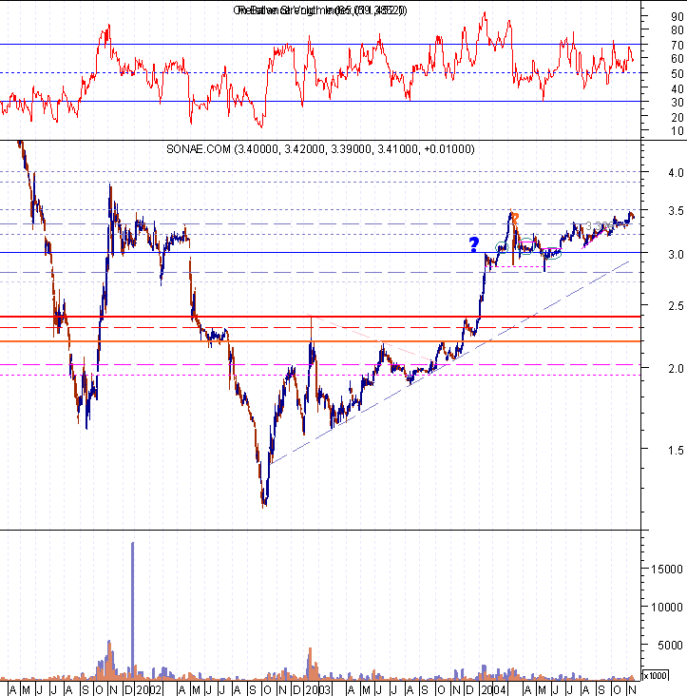Click the blue question mark annotation

click(x=474, y=244)
